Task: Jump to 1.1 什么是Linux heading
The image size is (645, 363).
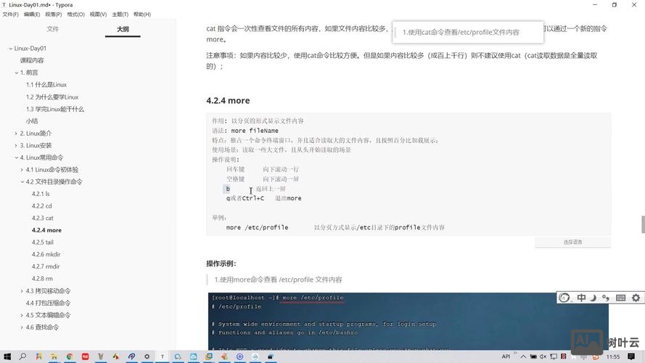Action: tap(46, 84)
